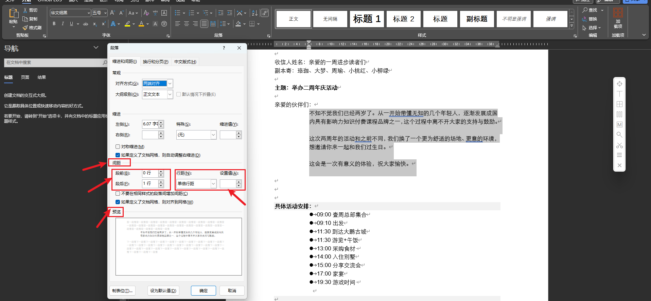Image resolution: width=651 pixels, height=301 pixels.
Task: Open the 对齐方式 alignment dropdown
Action: coord(170,84)
